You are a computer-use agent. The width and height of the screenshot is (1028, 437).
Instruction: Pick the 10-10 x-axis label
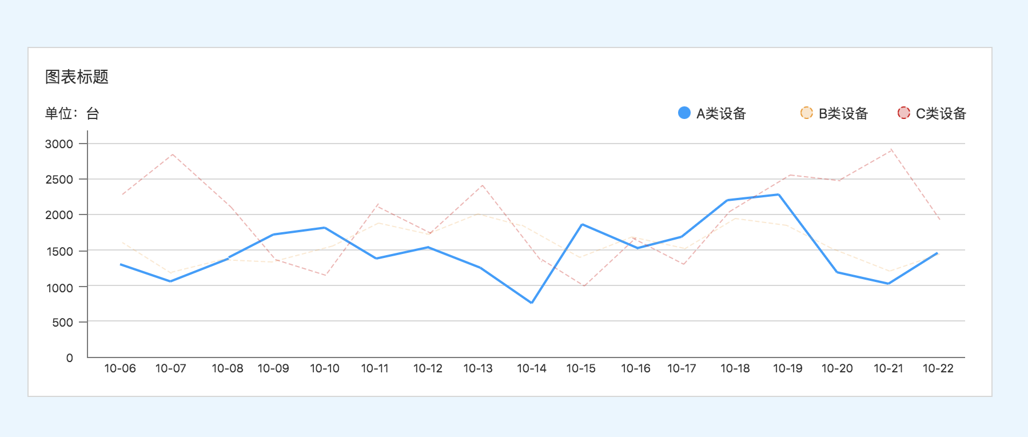point(325,368)
